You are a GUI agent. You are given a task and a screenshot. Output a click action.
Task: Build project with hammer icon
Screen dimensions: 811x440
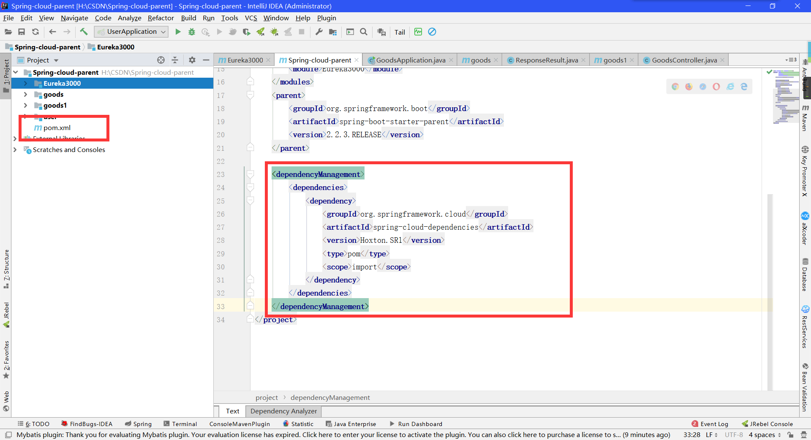tap(84, 32)
